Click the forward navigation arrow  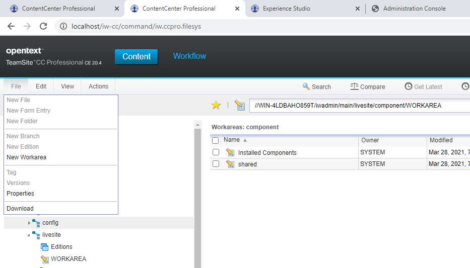pos(27,26)
